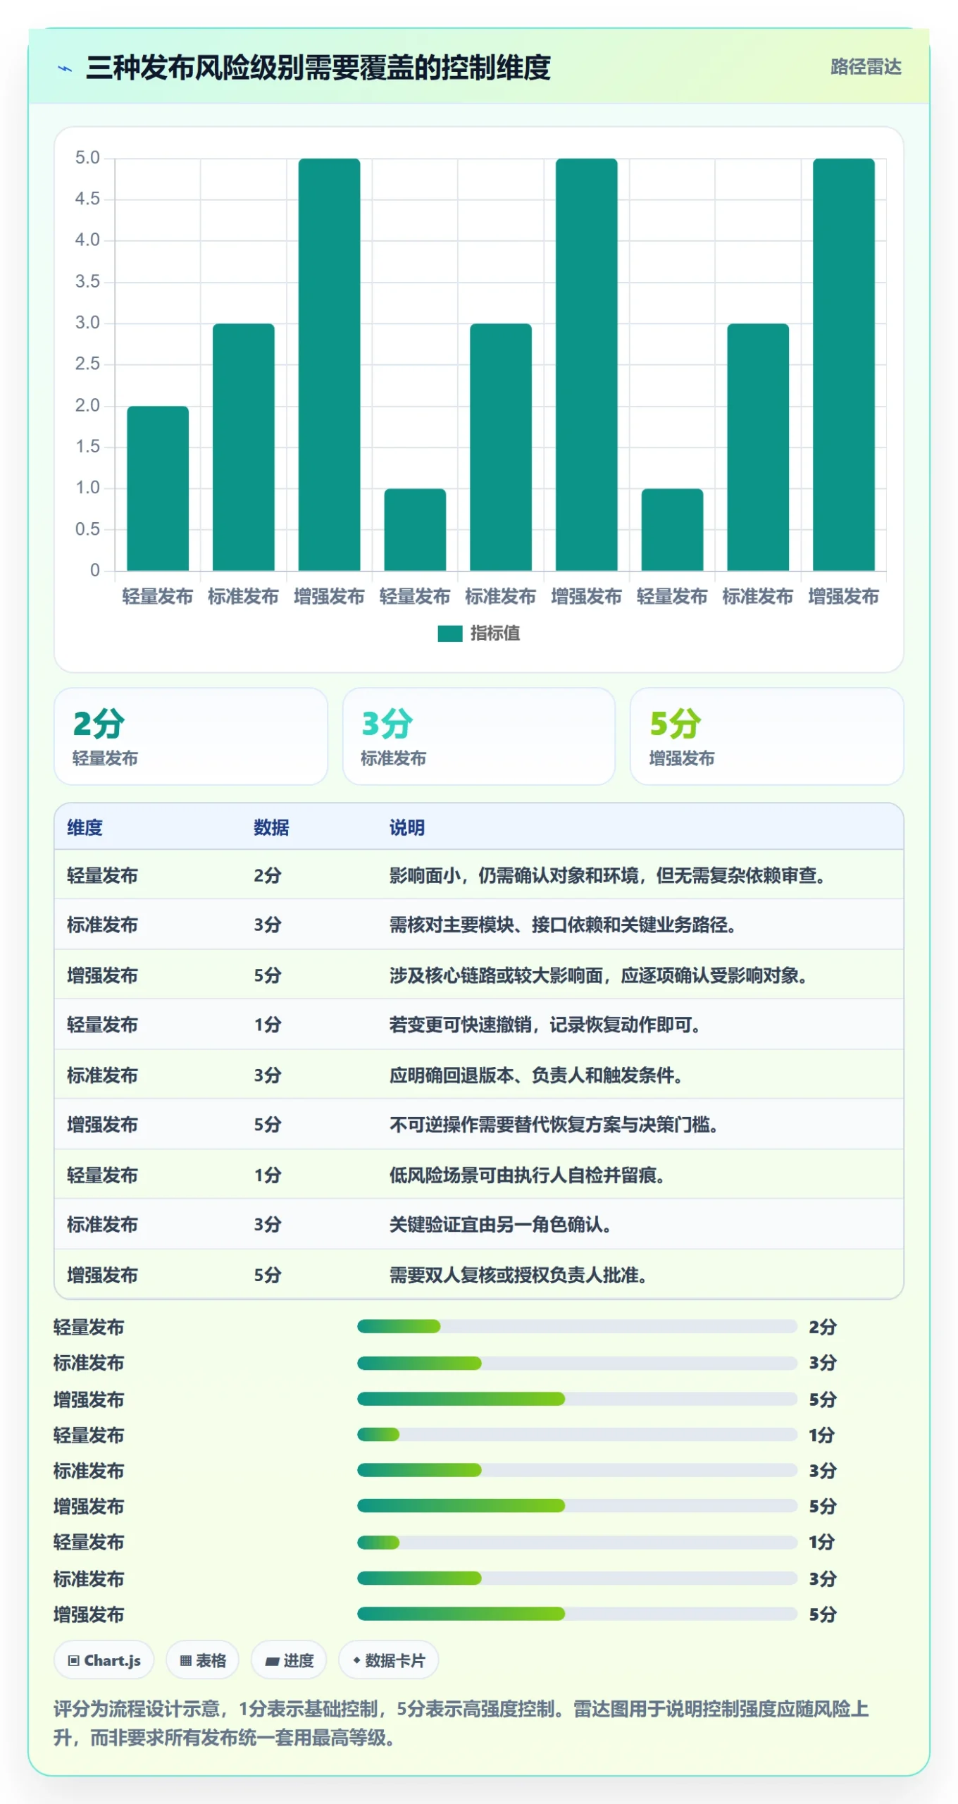958x1804 pixels.
Task: Select the row 需核对主要模块、接口依赖
Action: click(479, 925)
